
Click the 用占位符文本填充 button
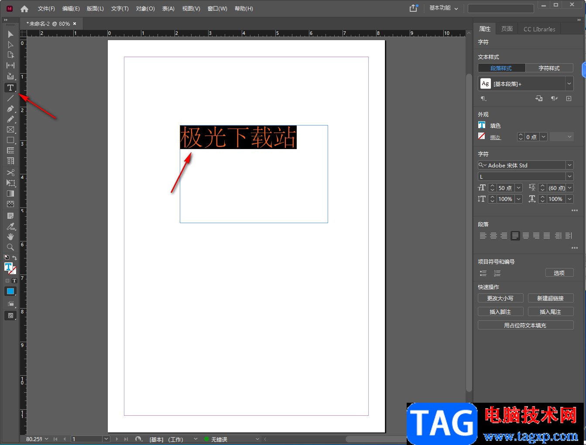[x=525, y=325]
